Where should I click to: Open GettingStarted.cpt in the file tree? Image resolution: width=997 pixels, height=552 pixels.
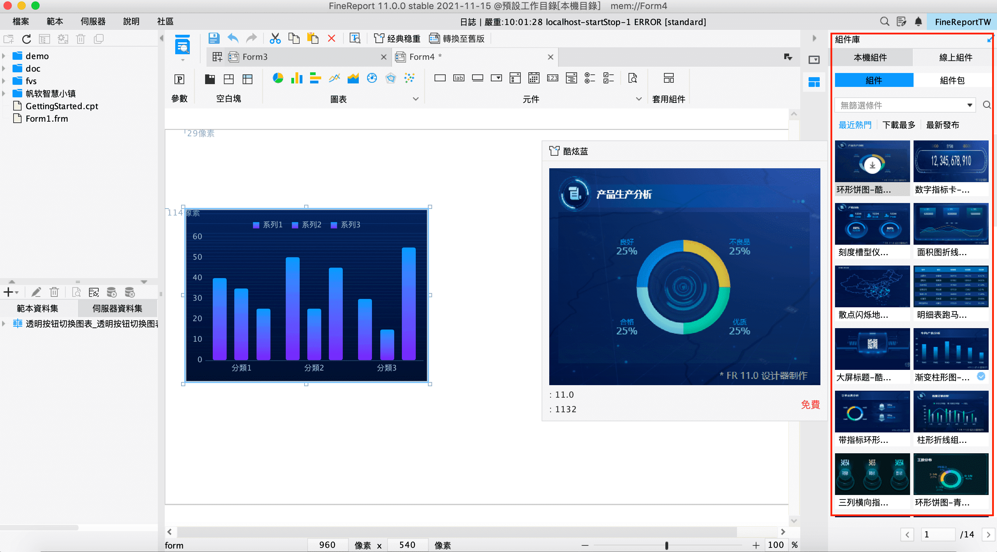62,106
